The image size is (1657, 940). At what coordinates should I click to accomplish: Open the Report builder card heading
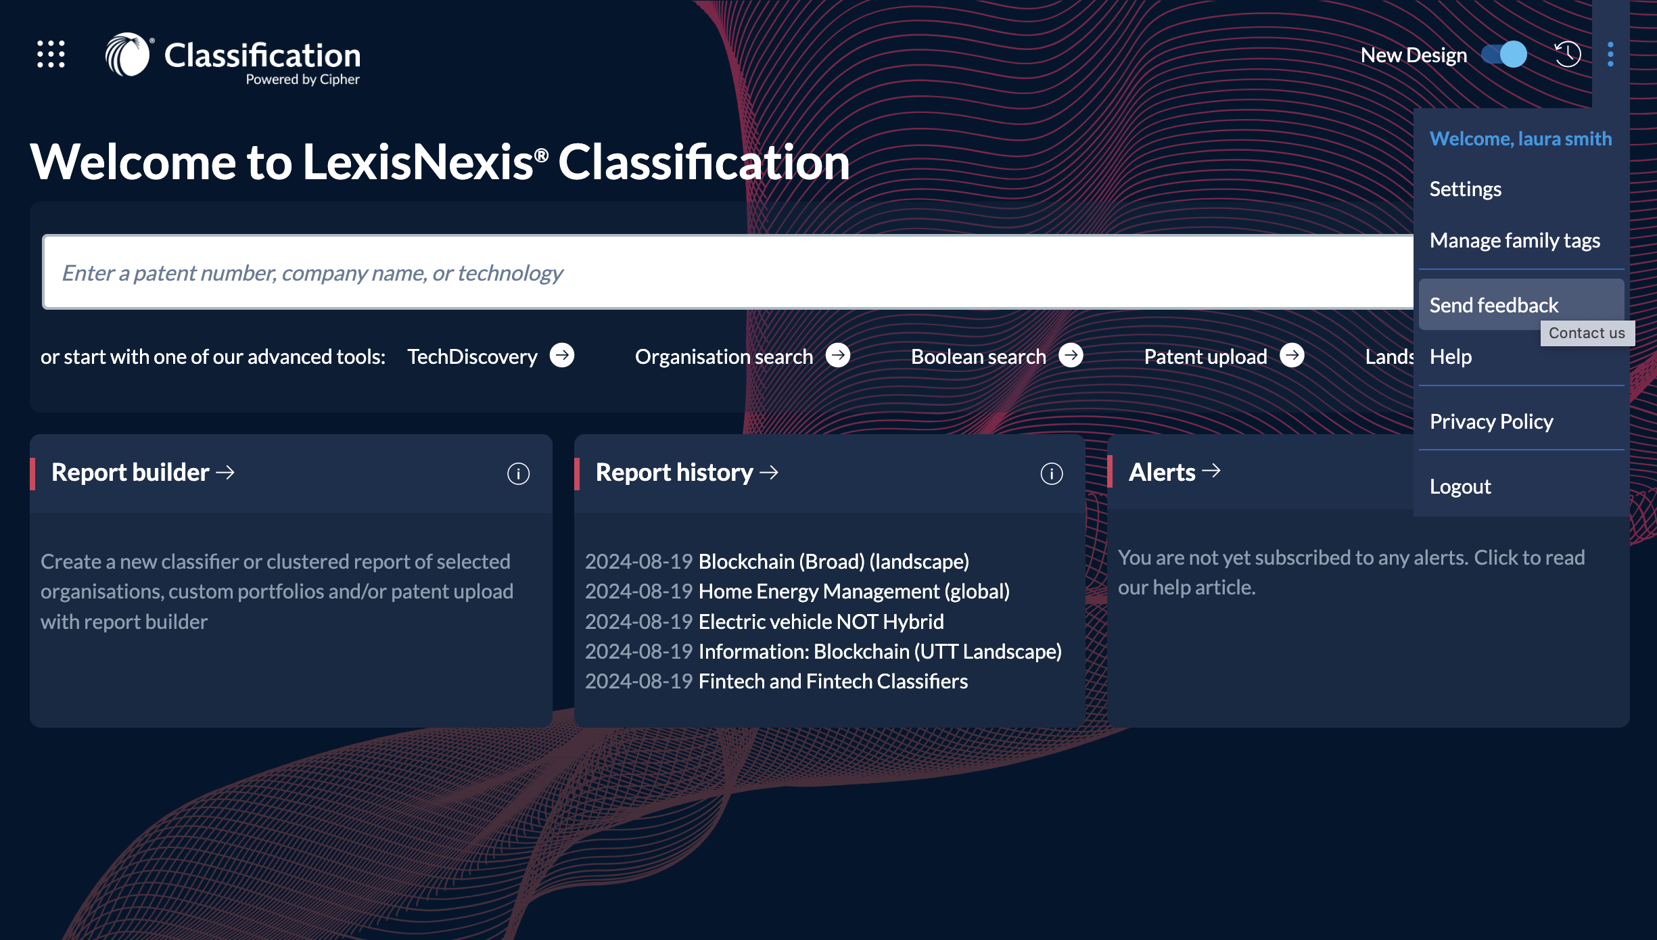[x=143, y=472]
